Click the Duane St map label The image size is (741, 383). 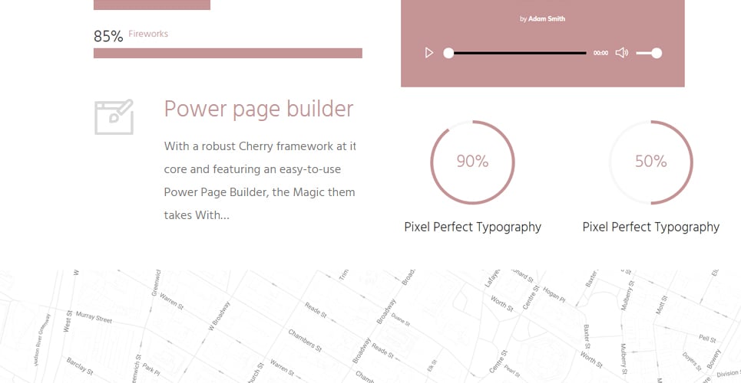coord(400,320)
